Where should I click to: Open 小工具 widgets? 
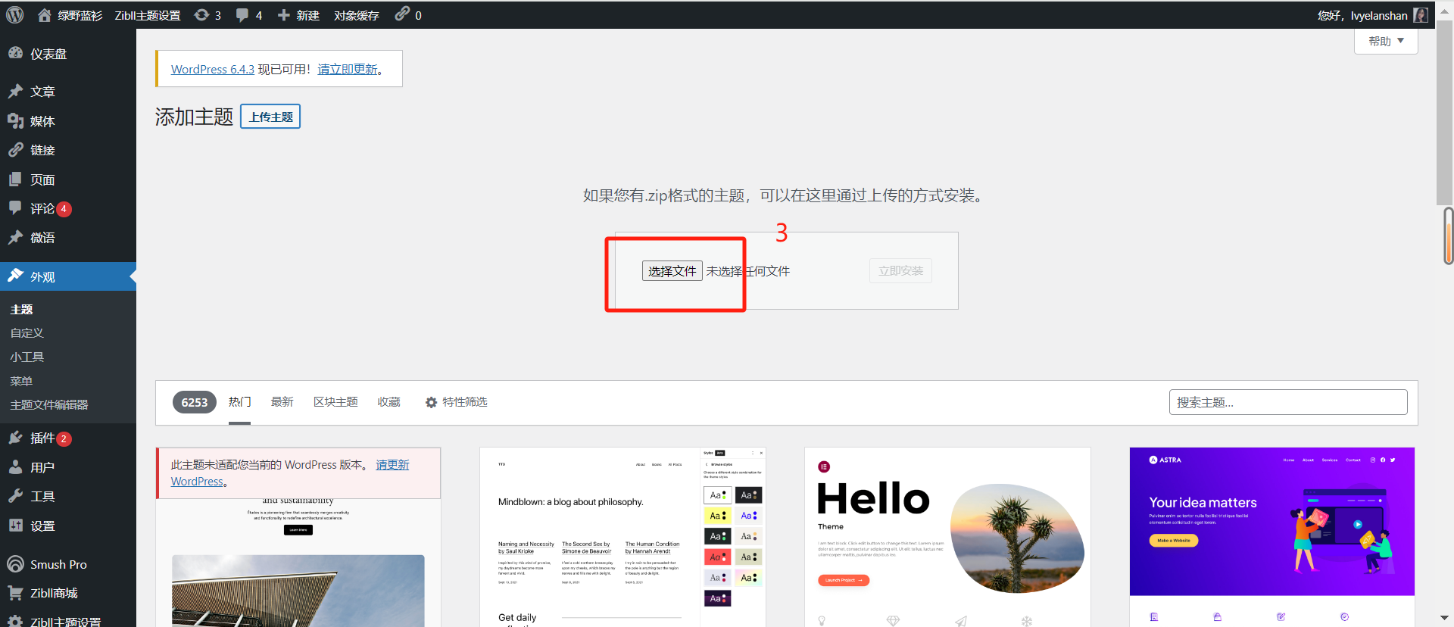click(27, 357)
